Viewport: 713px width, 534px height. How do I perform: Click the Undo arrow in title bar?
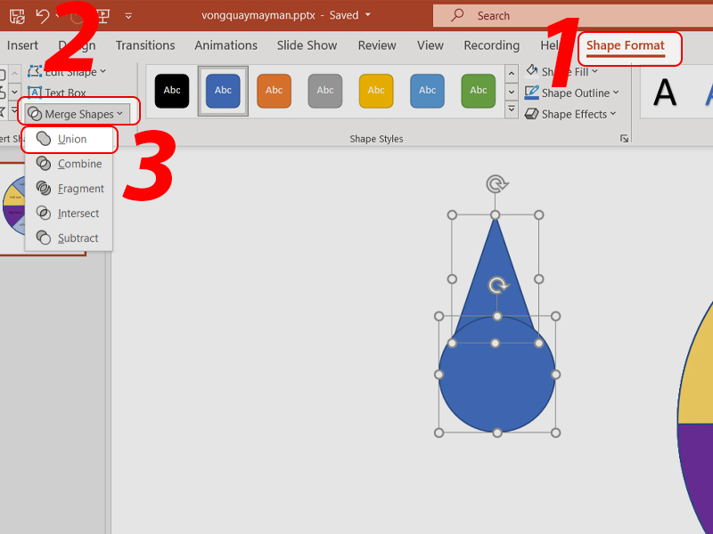pyautogui.click(x=42, y=15)
